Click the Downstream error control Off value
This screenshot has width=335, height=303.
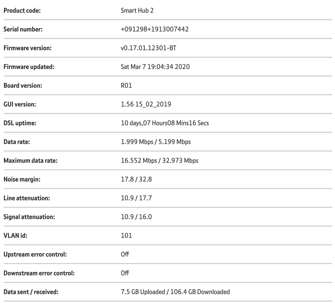click(x=125, y=273)
